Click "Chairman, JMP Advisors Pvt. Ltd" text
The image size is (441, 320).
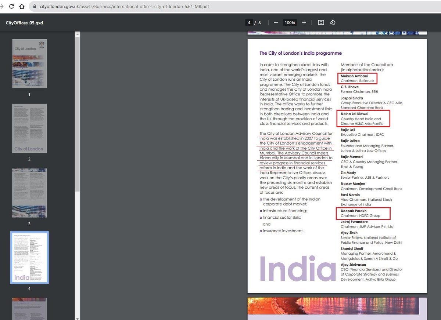point(367,226)
